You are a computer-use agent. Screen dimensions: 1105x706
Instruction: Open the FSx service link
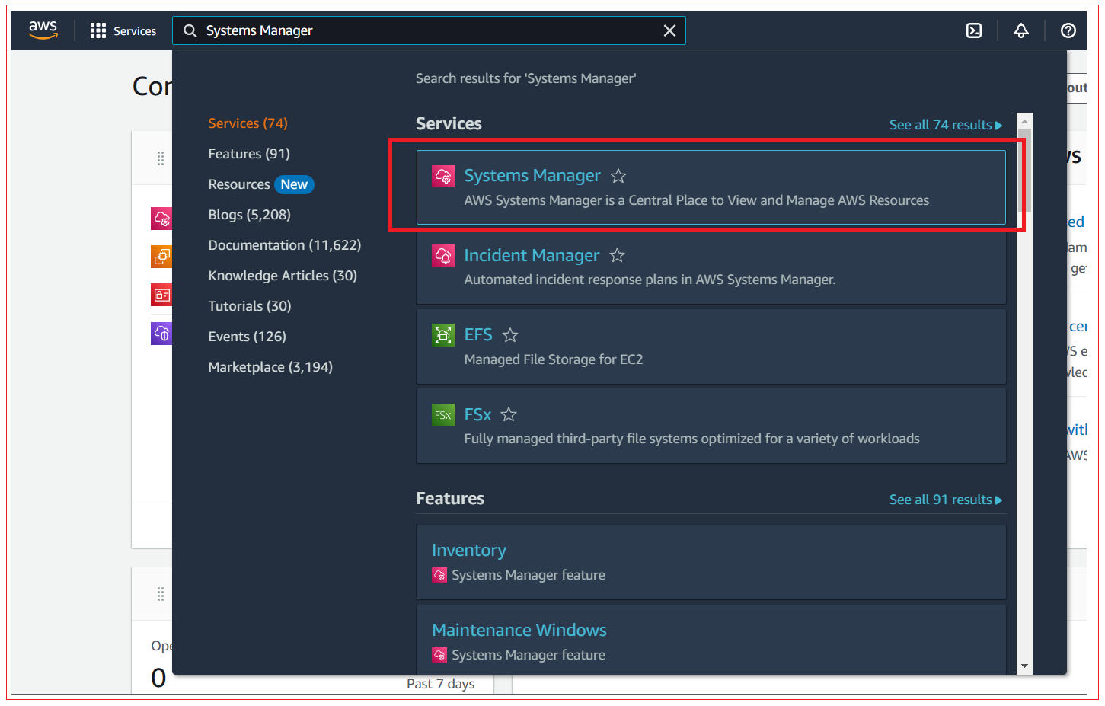[477, 414]
